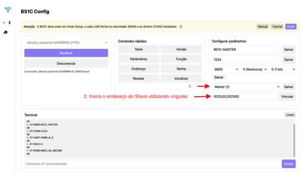Viewport: 302px width, 173px height.
Task: Click the Resetar quick command button
Action: point(138,78)
